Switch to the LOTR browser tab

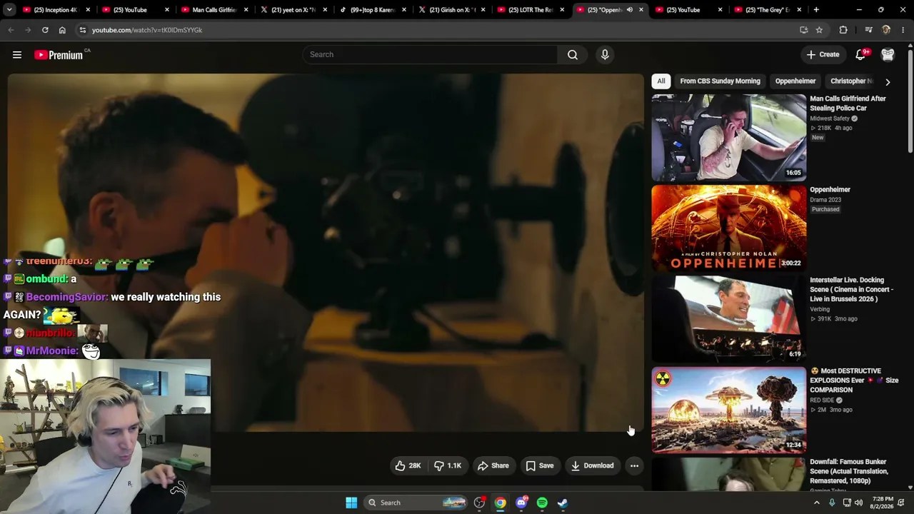[x=531, y=10]
